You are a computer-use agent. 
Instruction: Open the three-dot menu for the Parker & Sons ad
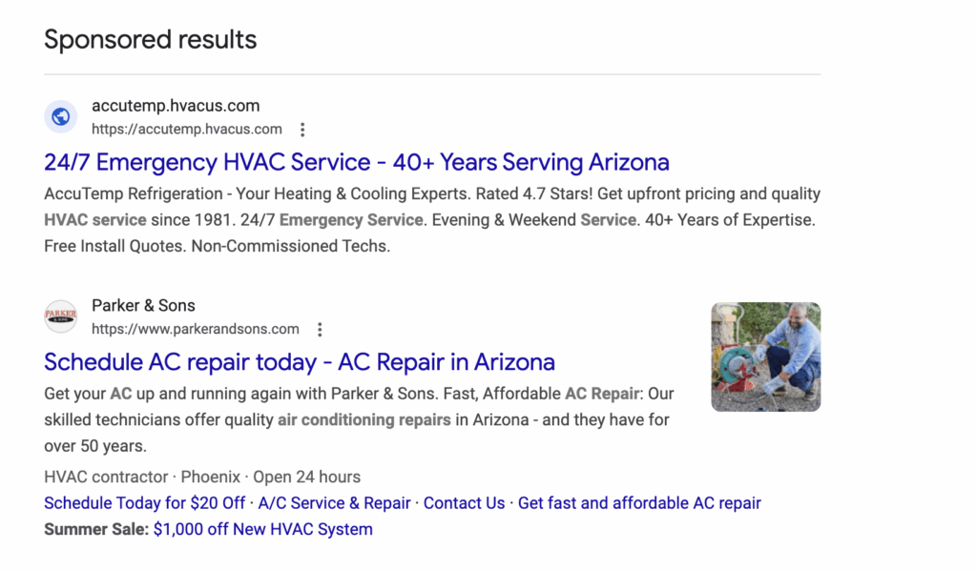point(320,328)
